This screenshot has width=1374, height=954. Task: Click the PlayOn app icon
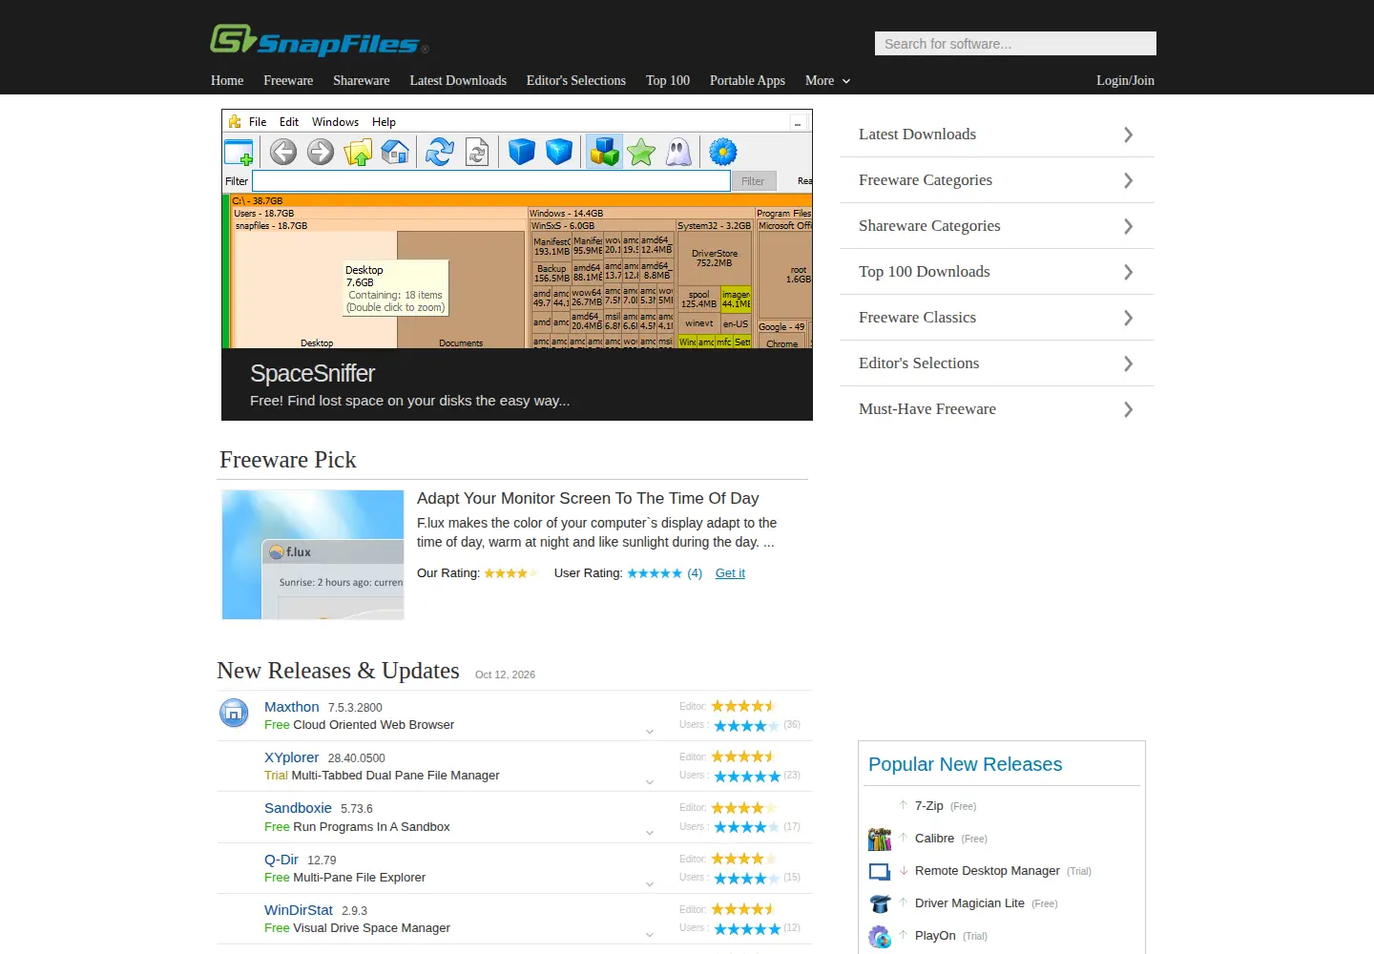(x=880, y=937)
